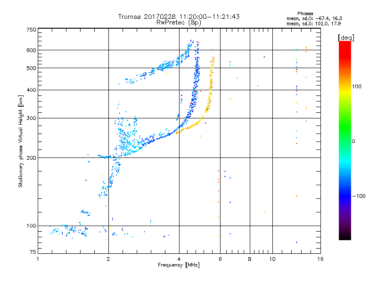Click the blue E-layer echo cluster below 100 km
Image resolution: width=377 pixels, height=282 pixels.
coord(70,230)
